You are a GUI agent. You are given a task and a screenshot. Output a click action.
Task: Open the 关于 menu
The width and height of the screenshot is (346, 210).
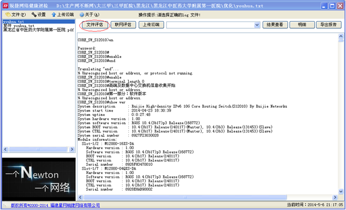[90, 15]
